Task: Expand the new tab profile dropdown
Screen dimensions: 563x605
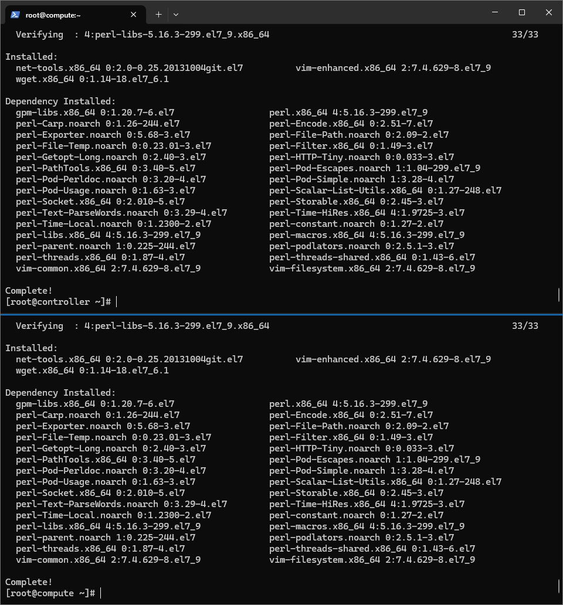Action: [176, 15]
